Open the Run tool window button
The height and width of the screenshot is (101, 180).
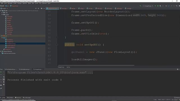pos(3,98)
